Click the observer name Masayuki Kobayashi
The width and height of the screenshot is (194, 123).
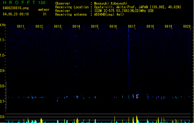tap(111, 3)
